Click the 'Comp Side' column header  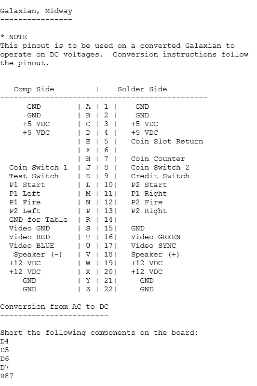(x=34, y=89)
